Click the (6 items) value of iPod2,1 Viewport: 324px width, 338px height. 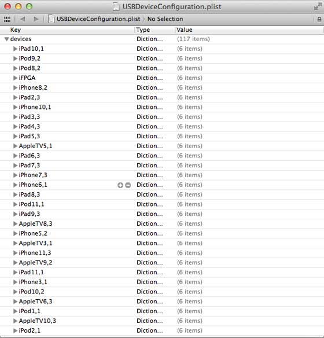(190, 330)
